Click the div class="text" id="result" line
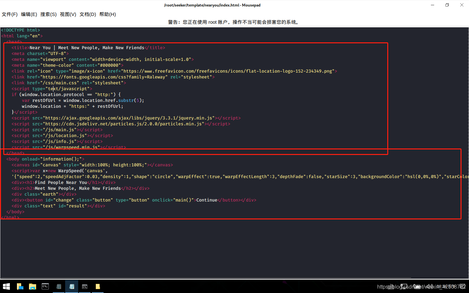Screen dimensions: 469x293 pos(58,206)
